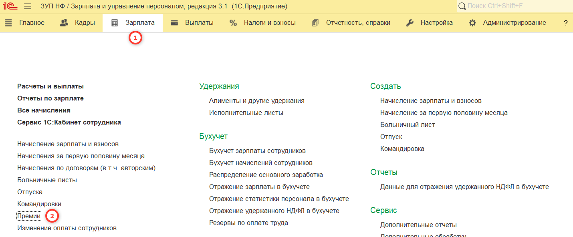Viewport: 573px width, 237px height.
Task: Open Расчеты и выплаты section
Action: coord(50,86)
